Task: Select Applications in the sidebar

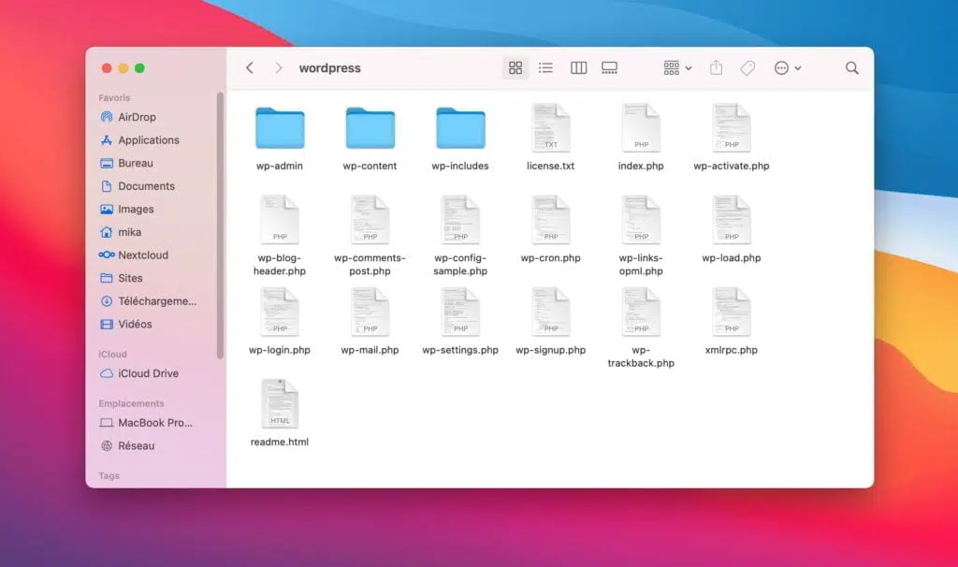Action: tap(148, 140)
